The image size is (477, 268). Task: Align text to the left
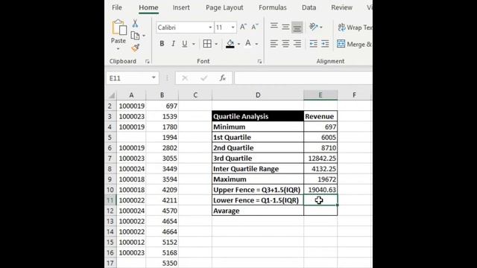click(274, 44)
